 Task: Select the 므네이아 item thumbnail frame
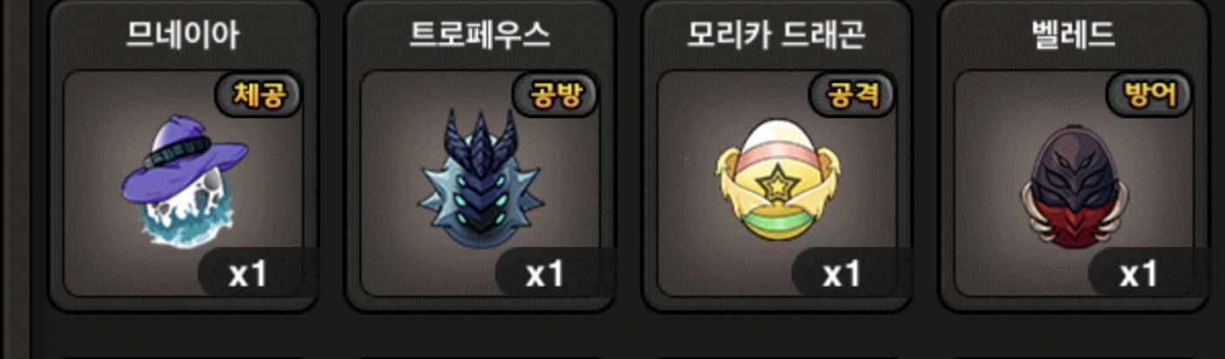184,184
